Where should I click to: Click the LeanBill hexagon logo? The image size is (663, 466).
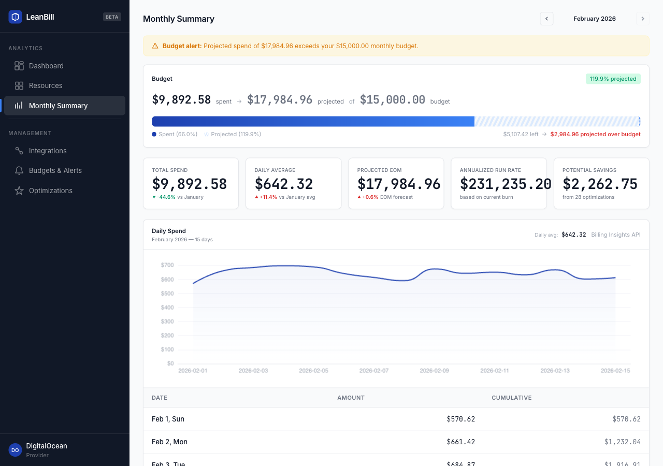pos(15,17)
